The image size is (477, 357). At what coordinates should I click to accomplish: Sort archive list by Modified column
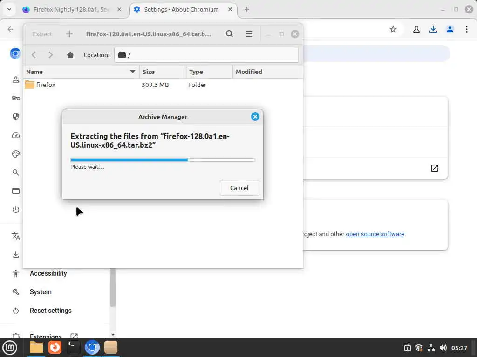(x=267, y=72)
